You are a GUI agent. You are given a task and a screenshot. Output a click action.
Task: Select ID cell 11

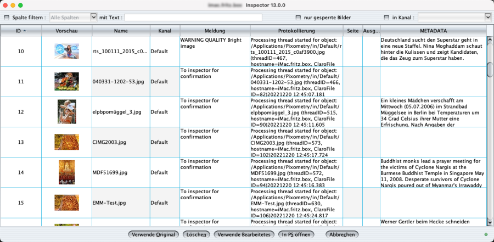coord(21,82)
